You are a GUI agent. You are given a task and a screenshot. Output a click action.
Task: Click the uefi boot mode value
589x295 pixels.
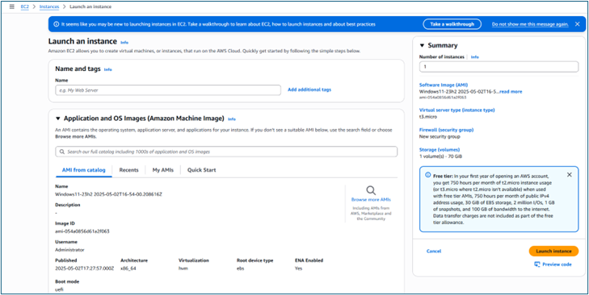(59, 289)
